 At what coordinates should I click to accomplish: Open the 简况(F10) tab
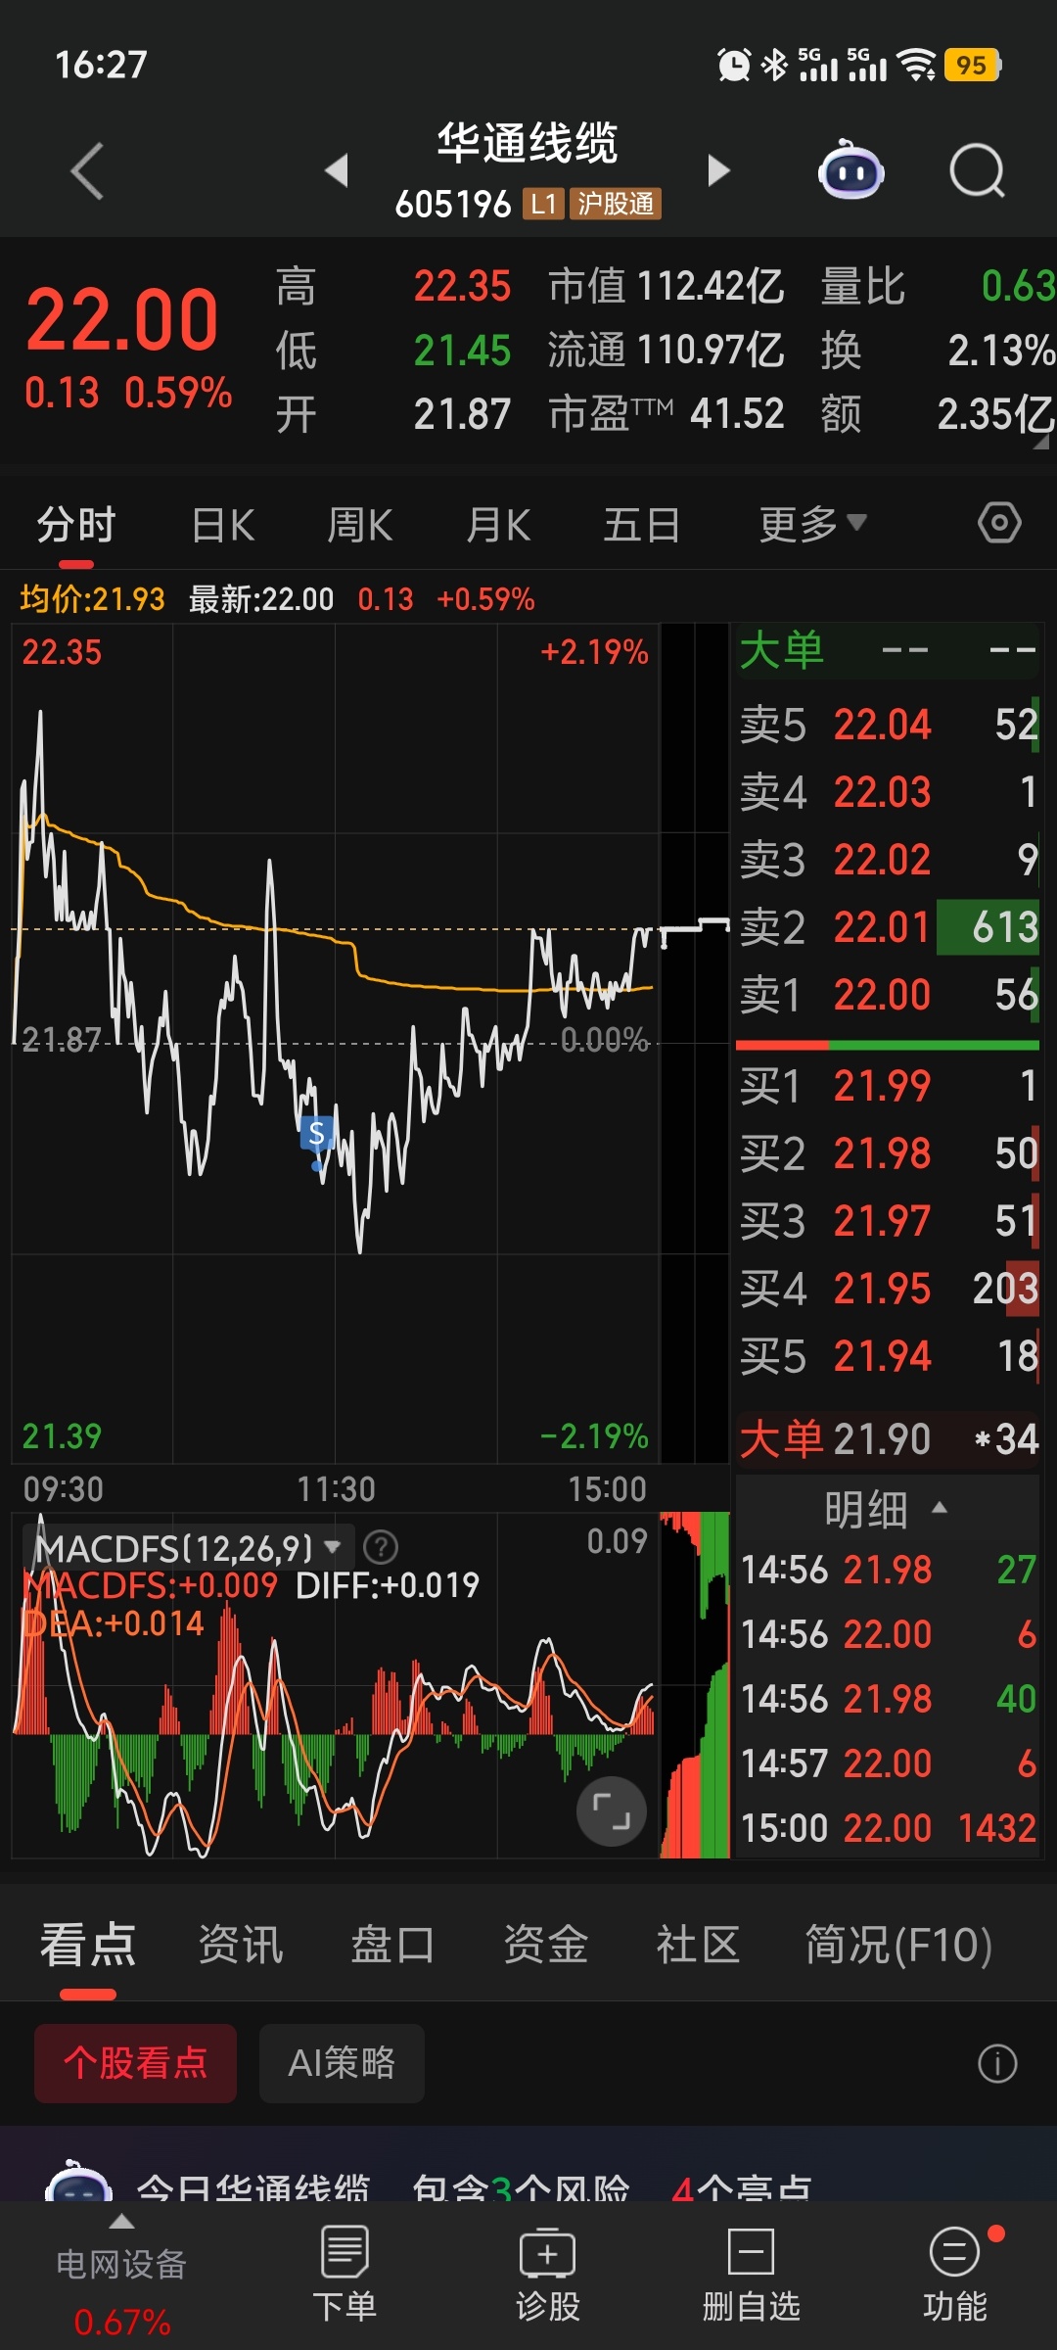pos(898,1945)
